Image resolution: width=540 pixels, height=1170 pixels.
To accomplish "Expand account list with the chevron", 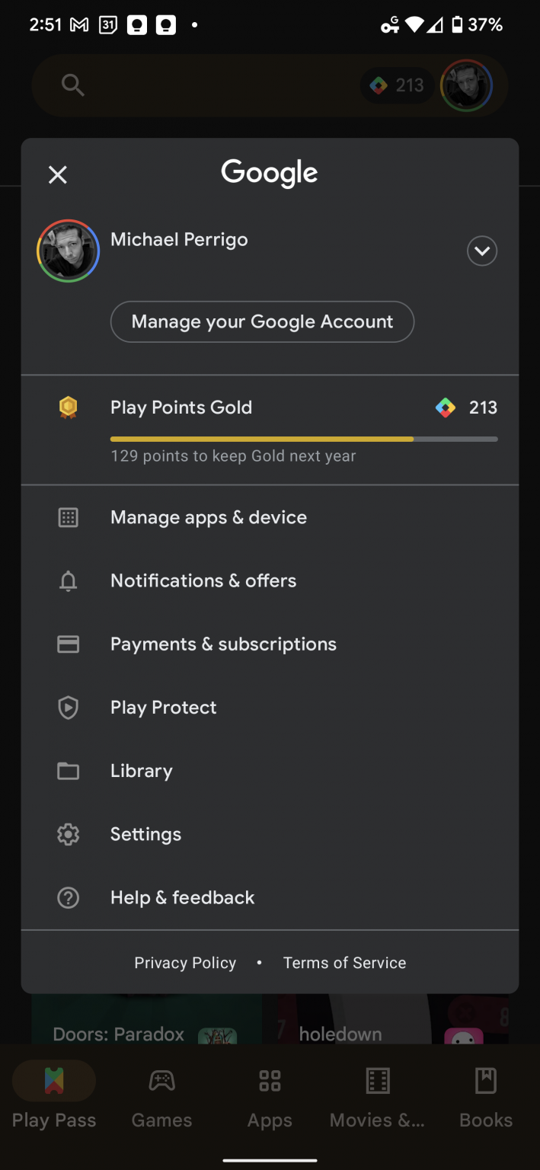I will (x=481, y=251).
